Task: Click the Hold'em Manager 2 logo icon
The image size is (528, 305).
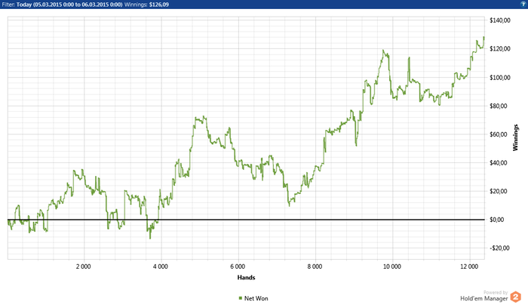Action: pyautogui.click(x=515, y=297)
